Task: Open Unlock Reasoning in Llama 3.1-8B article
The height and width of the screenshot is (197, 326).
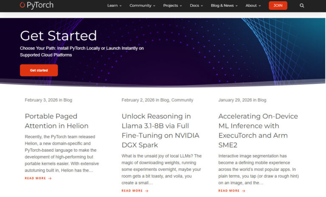Action: (x=160, y=130)
